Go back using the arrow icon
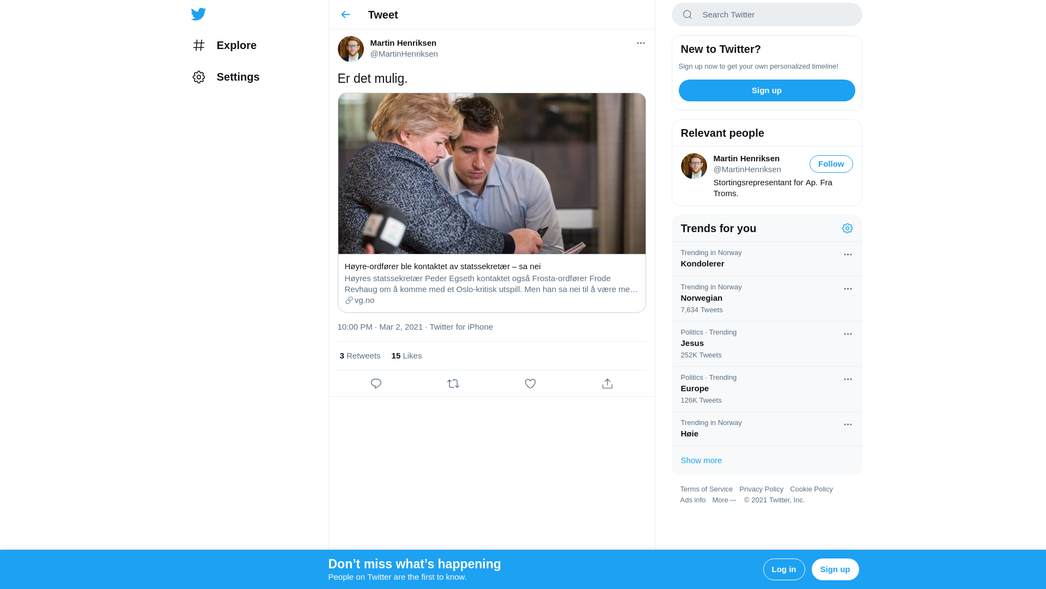Viewport: 1046px width, 589px height. coord(345,15)
